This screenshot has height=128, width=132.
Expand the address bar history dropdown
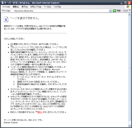point(110,11)
